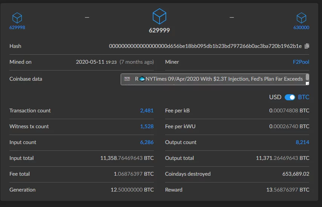Click generation value 12.50000000 BTC
Screen dimensions: 322x207
click(132, 190)
